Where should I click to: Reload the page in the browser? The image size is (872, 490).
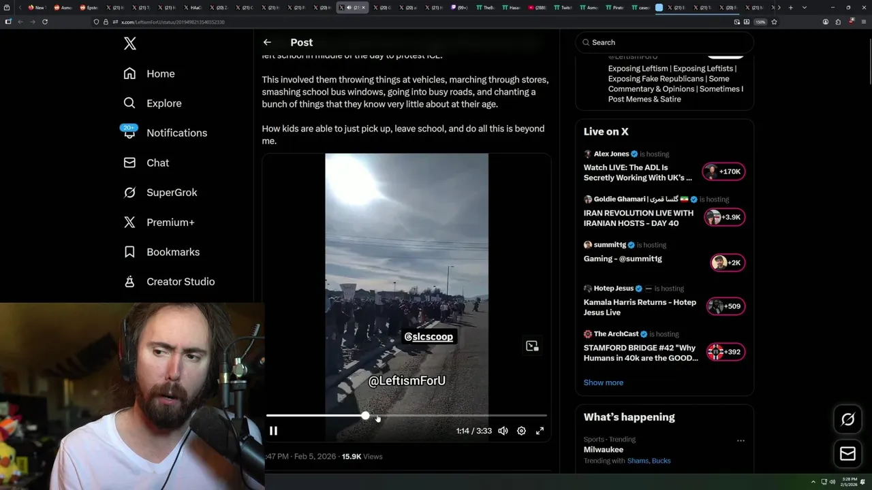pyautogui.click(x=45, y=22)
